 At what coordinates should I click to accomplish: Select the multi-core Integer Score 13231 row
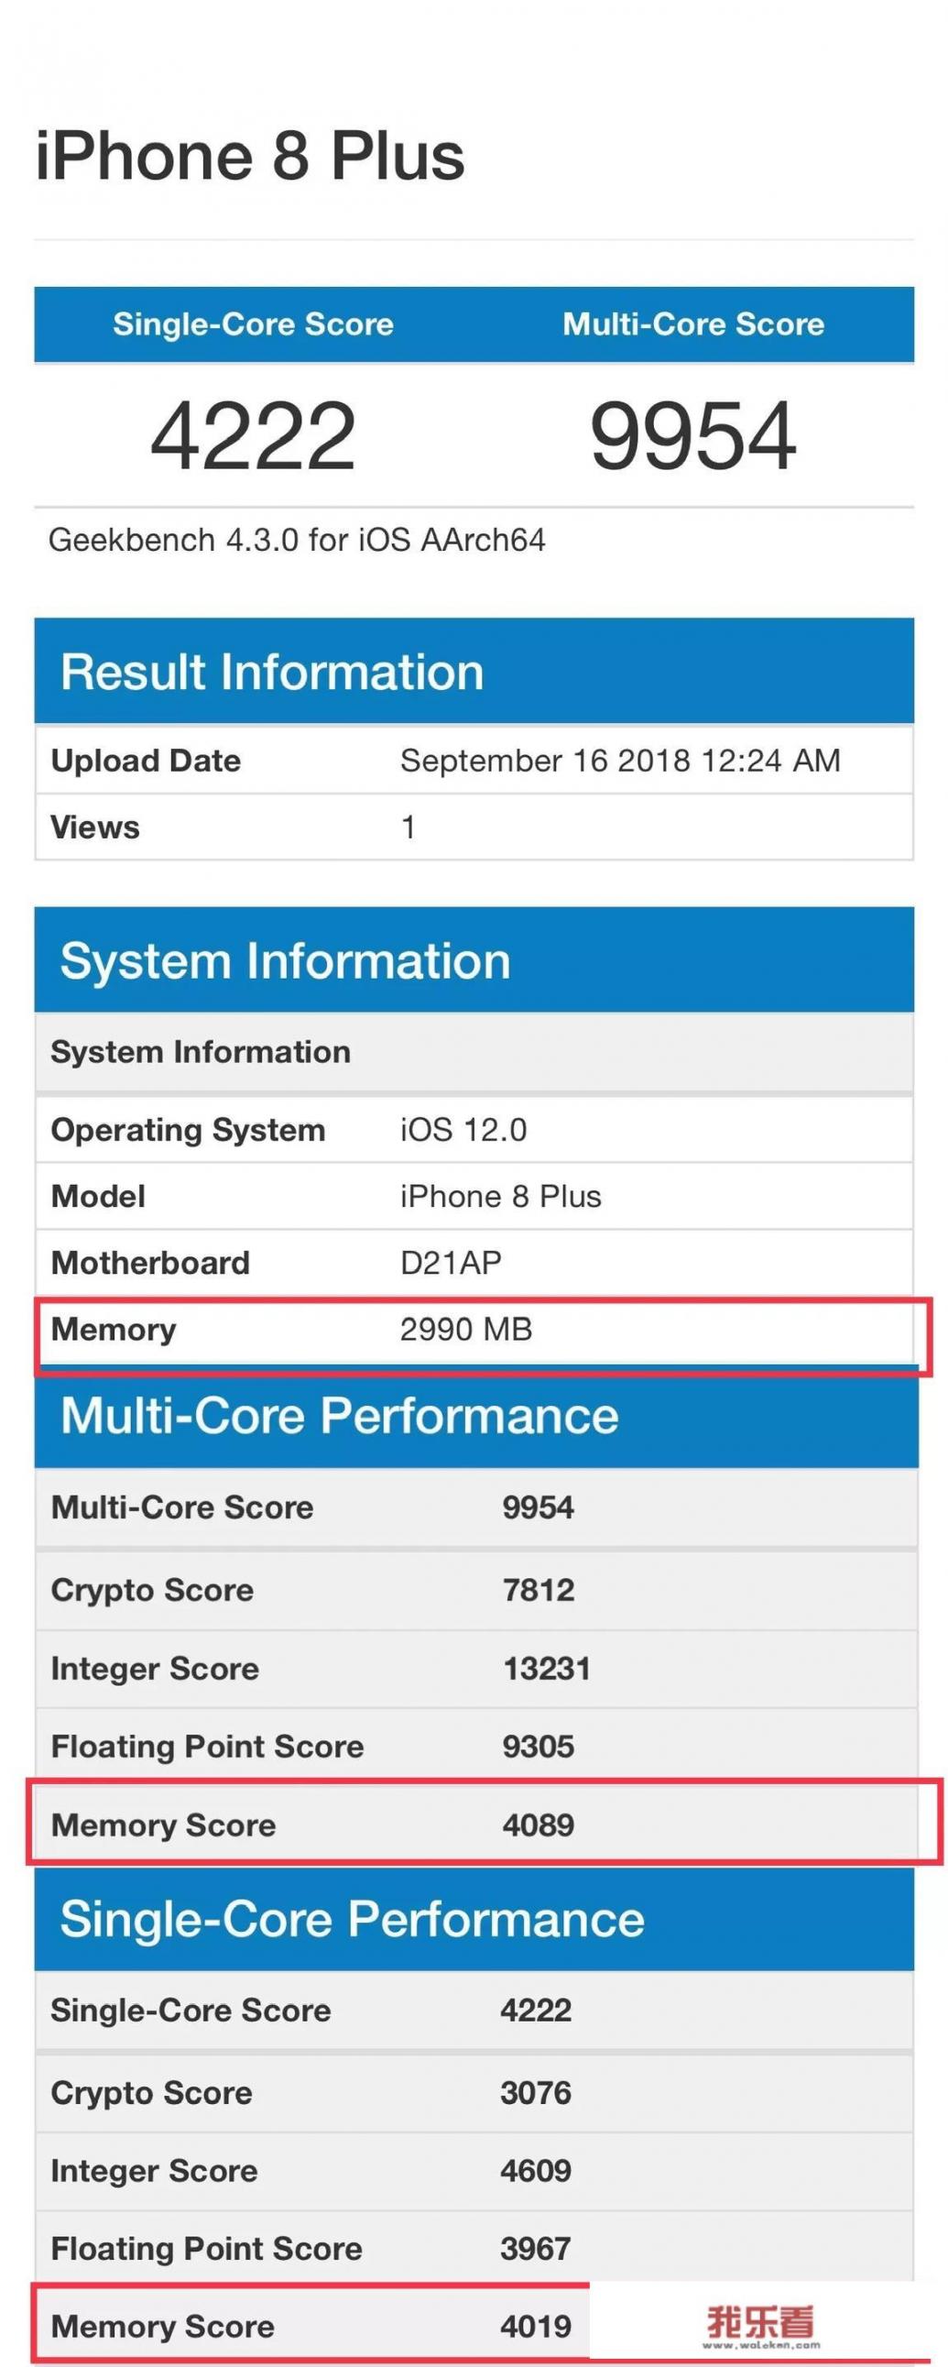click(476, 1669)
